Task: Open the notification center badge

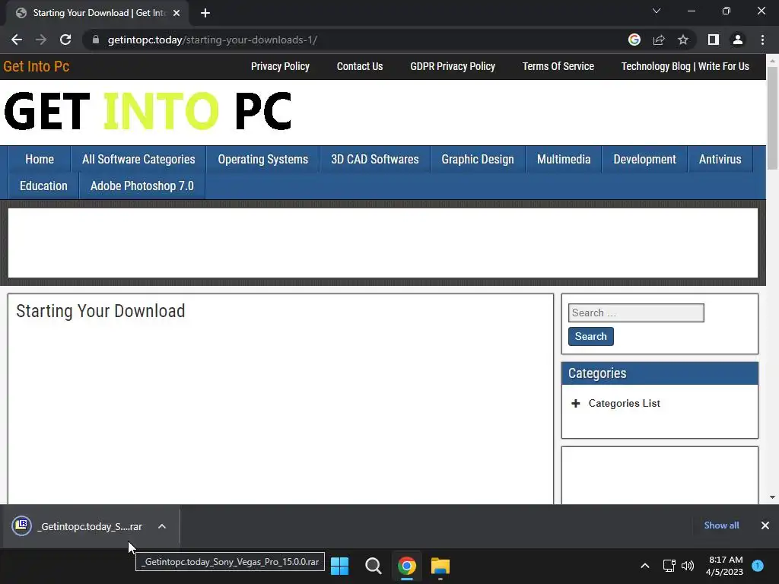Action: [758, 566]
